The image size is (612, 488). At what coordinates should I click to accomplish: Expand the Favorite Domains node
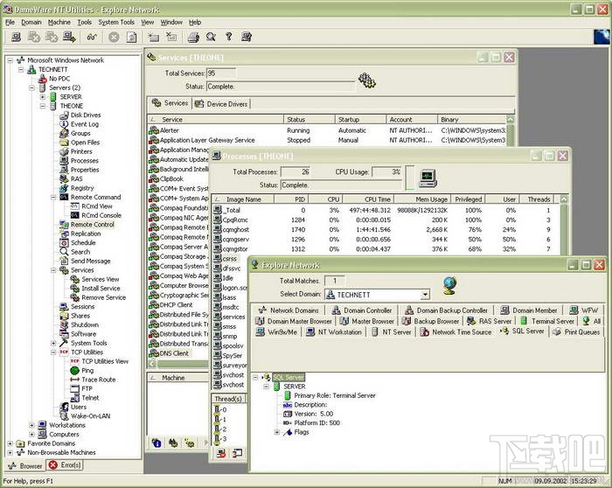[10, 443]
